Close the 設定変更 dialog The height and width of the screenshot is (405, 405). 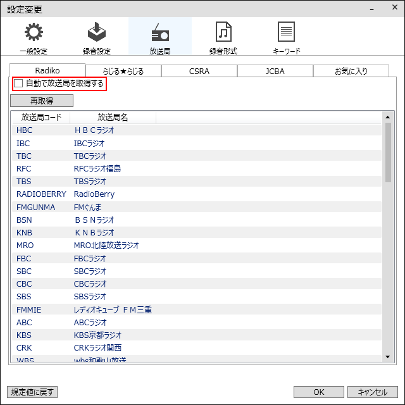[395, 7]
